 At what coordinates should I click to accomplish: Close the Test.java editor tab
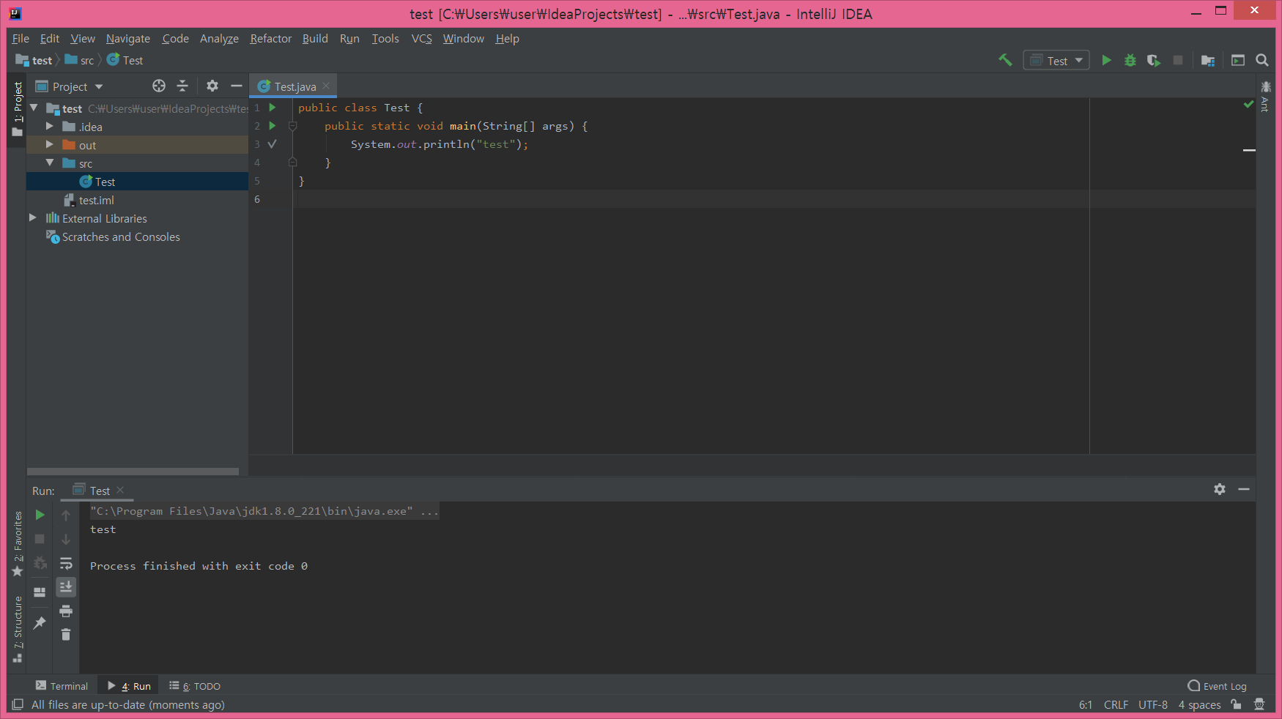326,86
